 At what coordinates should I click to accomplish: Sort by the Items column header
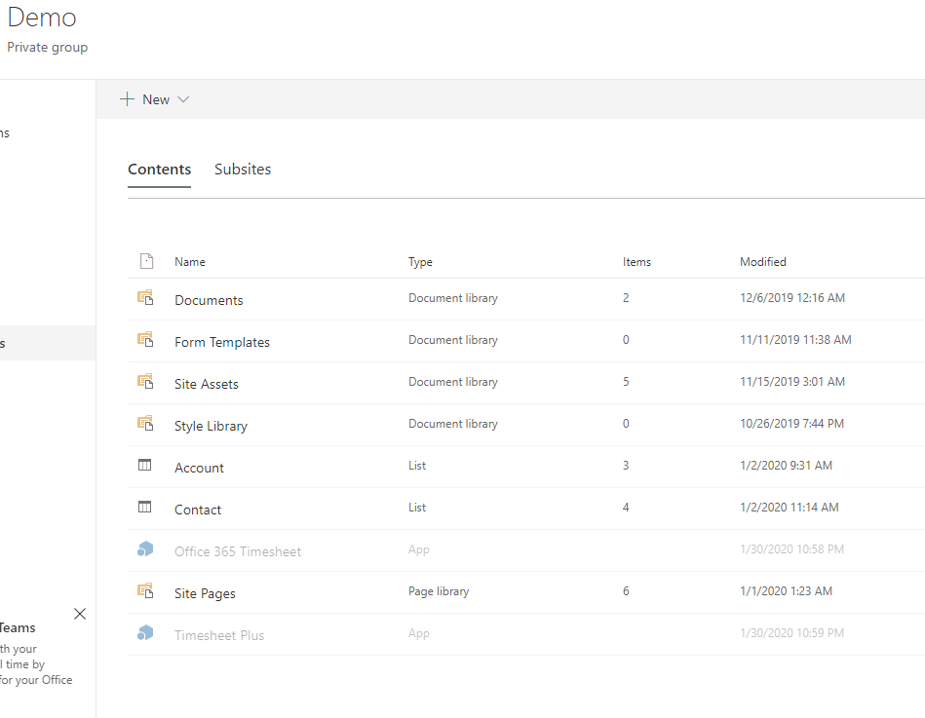coord(636,262)
